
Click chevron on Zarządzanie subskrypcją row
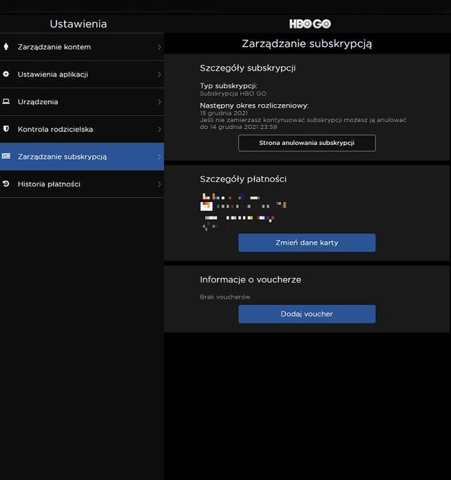(x=159, y=157)
